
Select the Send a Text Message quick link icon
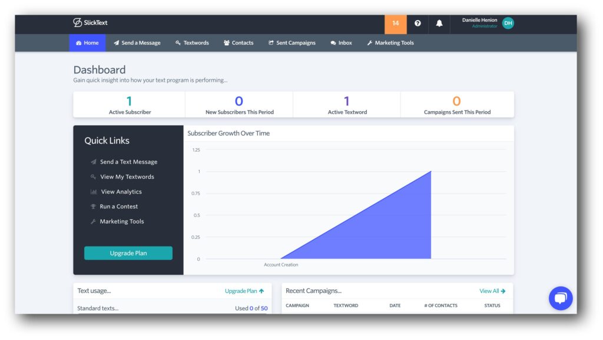92,161
